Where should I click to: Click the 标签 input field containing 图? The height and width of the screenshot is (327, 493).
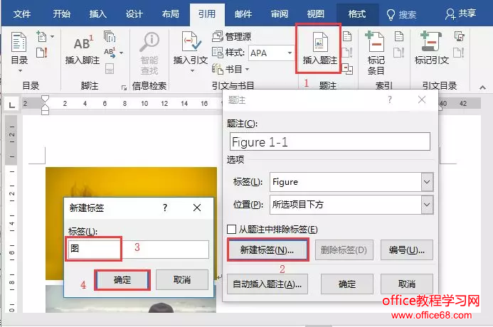coord(138,249)
